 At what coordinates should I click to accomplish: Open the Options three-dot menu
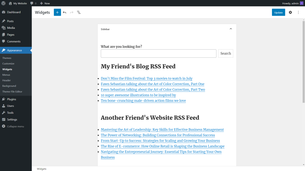298,12
